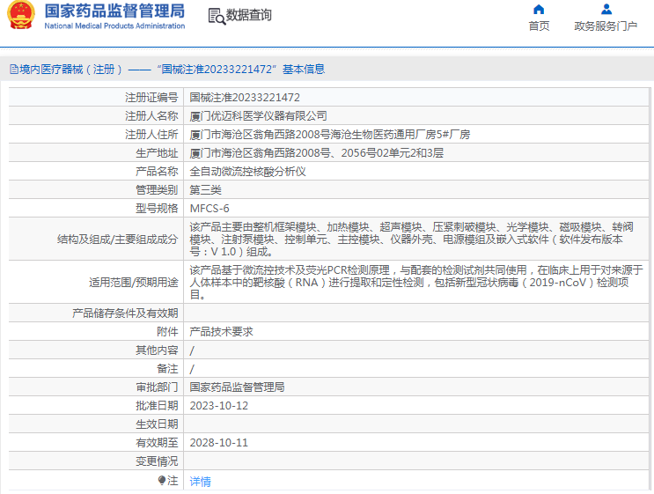Click 国家药品监督管理局 site title
654x494 pixels.
[114, 11]
